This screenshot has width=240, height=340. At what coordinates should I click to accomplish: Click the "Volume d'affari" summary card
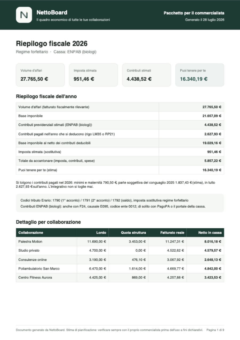coord(40,75)
